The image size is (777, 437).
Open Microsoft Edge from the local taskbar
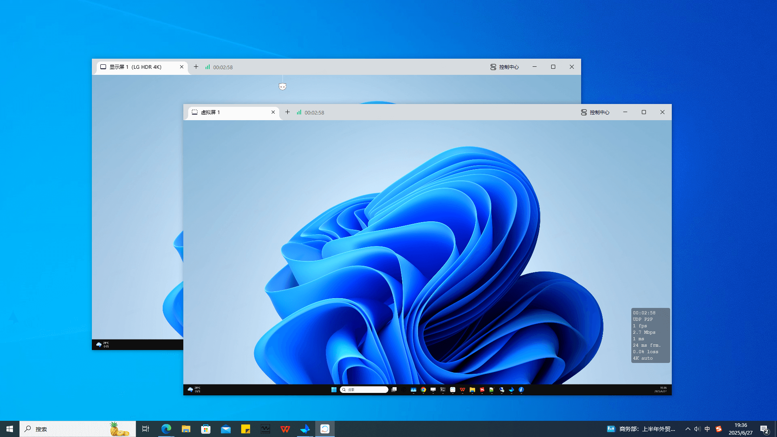[166, 429]
